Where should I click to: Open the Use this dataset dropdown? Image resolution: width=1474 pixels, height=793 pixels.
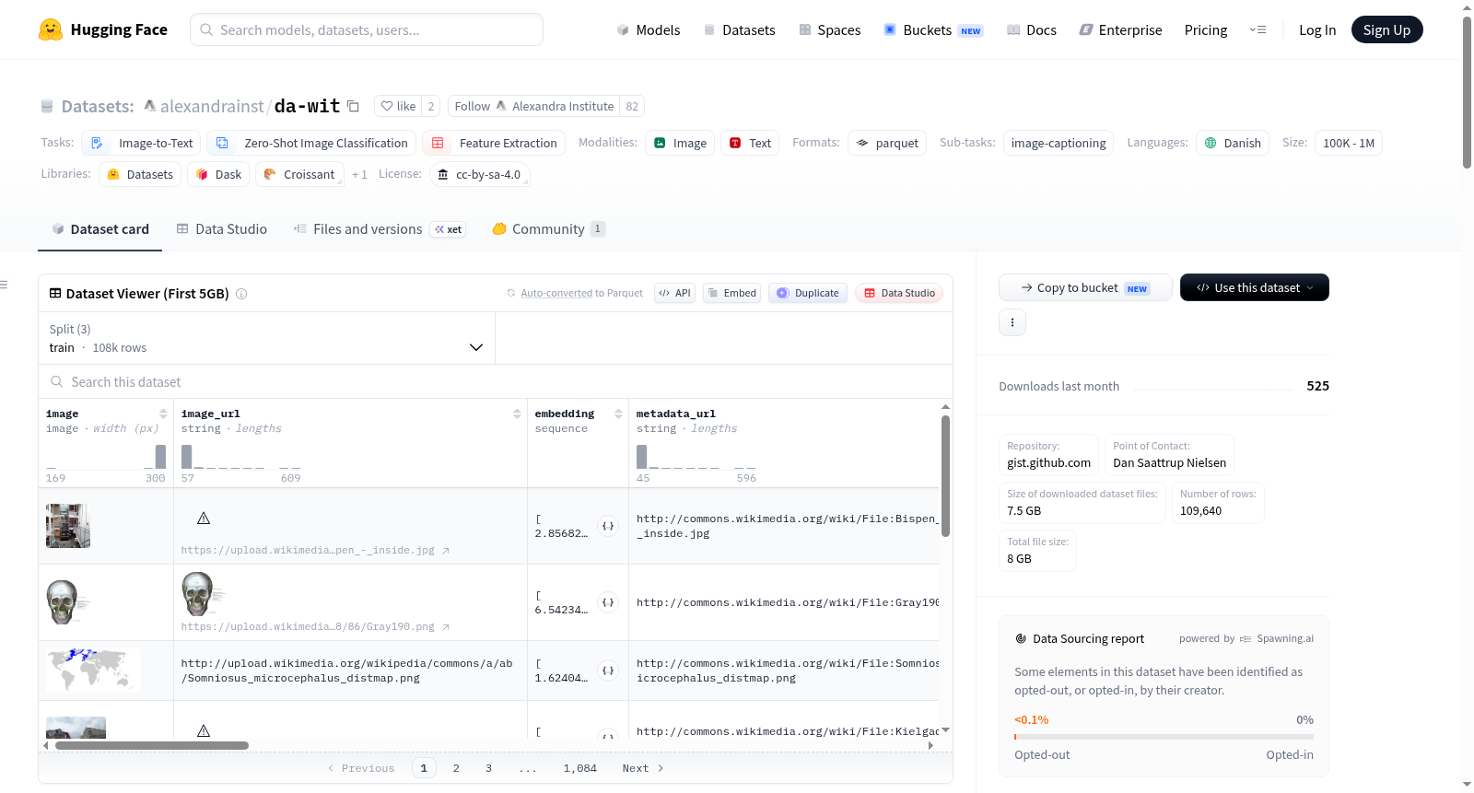[1255, 287]
